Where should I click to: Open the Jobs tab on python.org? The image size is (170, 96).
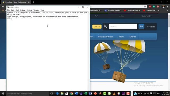pyautogui.click(x=121, y=16)
